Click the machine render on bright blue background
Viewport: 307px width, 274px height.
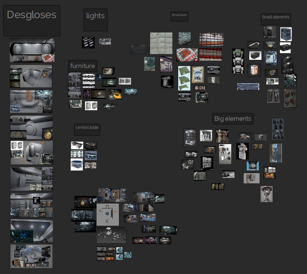coord(253,166)
